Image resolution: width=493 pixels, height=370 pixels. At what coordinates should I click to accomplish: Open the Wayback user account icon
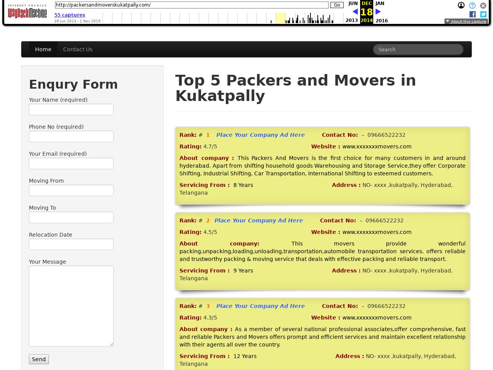[461, 5]
